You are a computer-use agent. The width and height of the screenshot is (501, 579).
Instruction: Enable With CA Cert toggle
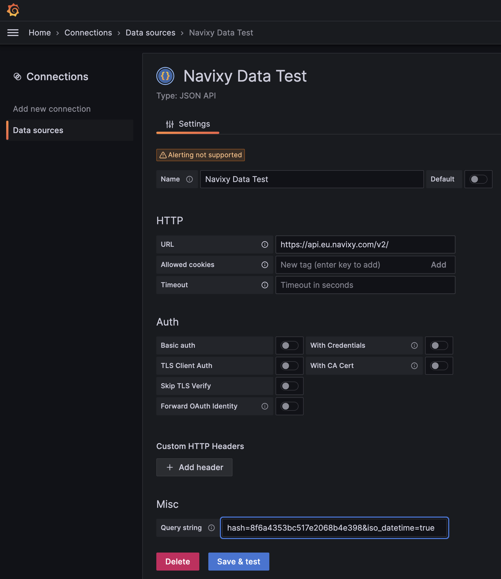coord(439,366)
